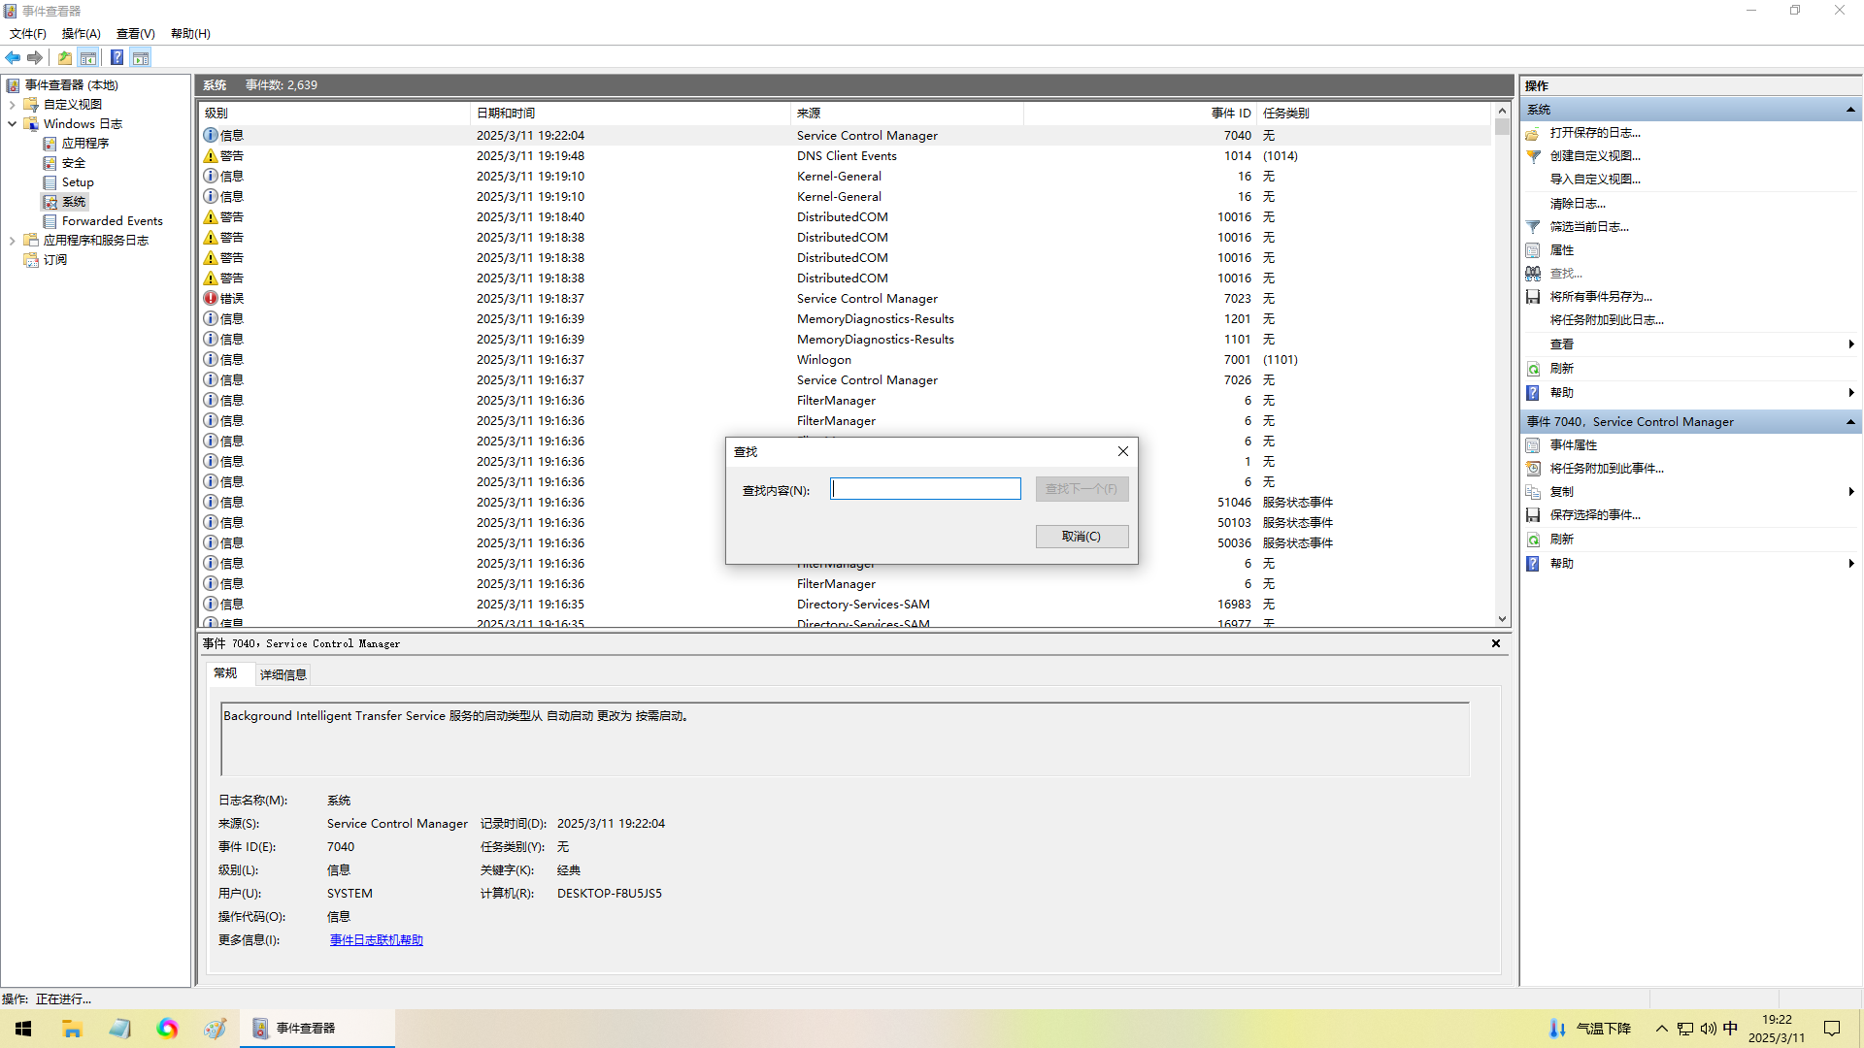1864x1048 pixels.
Task: Expand 应用程序和服务日志 tree node
Action: (x=12, y=241)
